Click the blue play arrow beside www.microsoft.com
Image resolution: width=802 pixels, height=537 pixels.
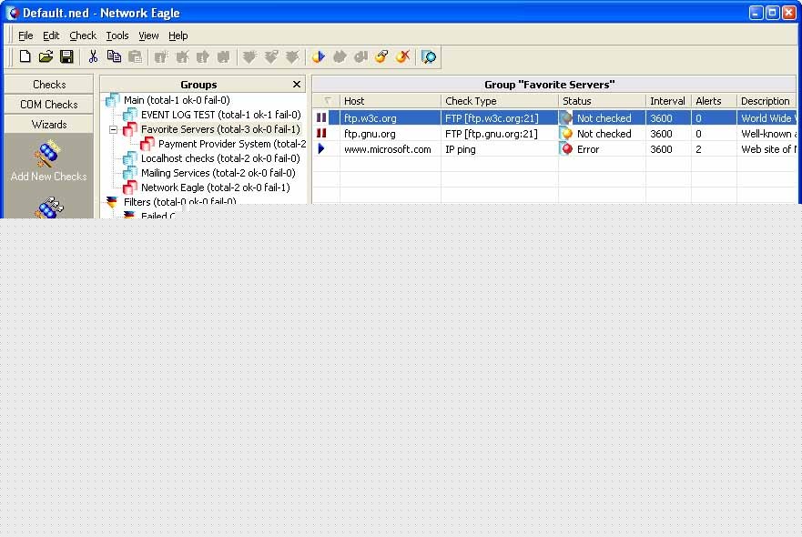[321, 149]
